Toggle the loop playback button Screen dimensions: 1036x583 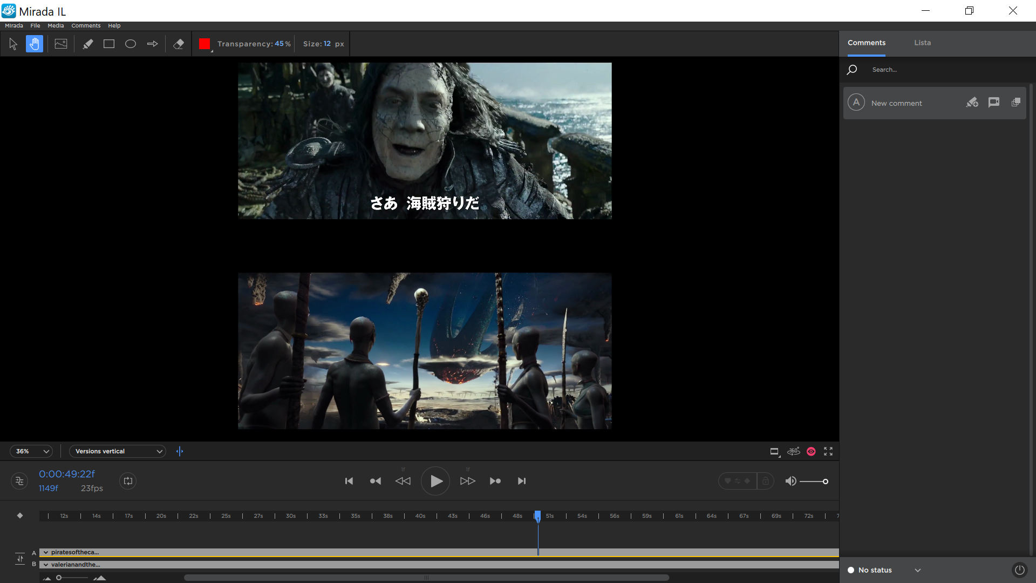click(128, 481)
